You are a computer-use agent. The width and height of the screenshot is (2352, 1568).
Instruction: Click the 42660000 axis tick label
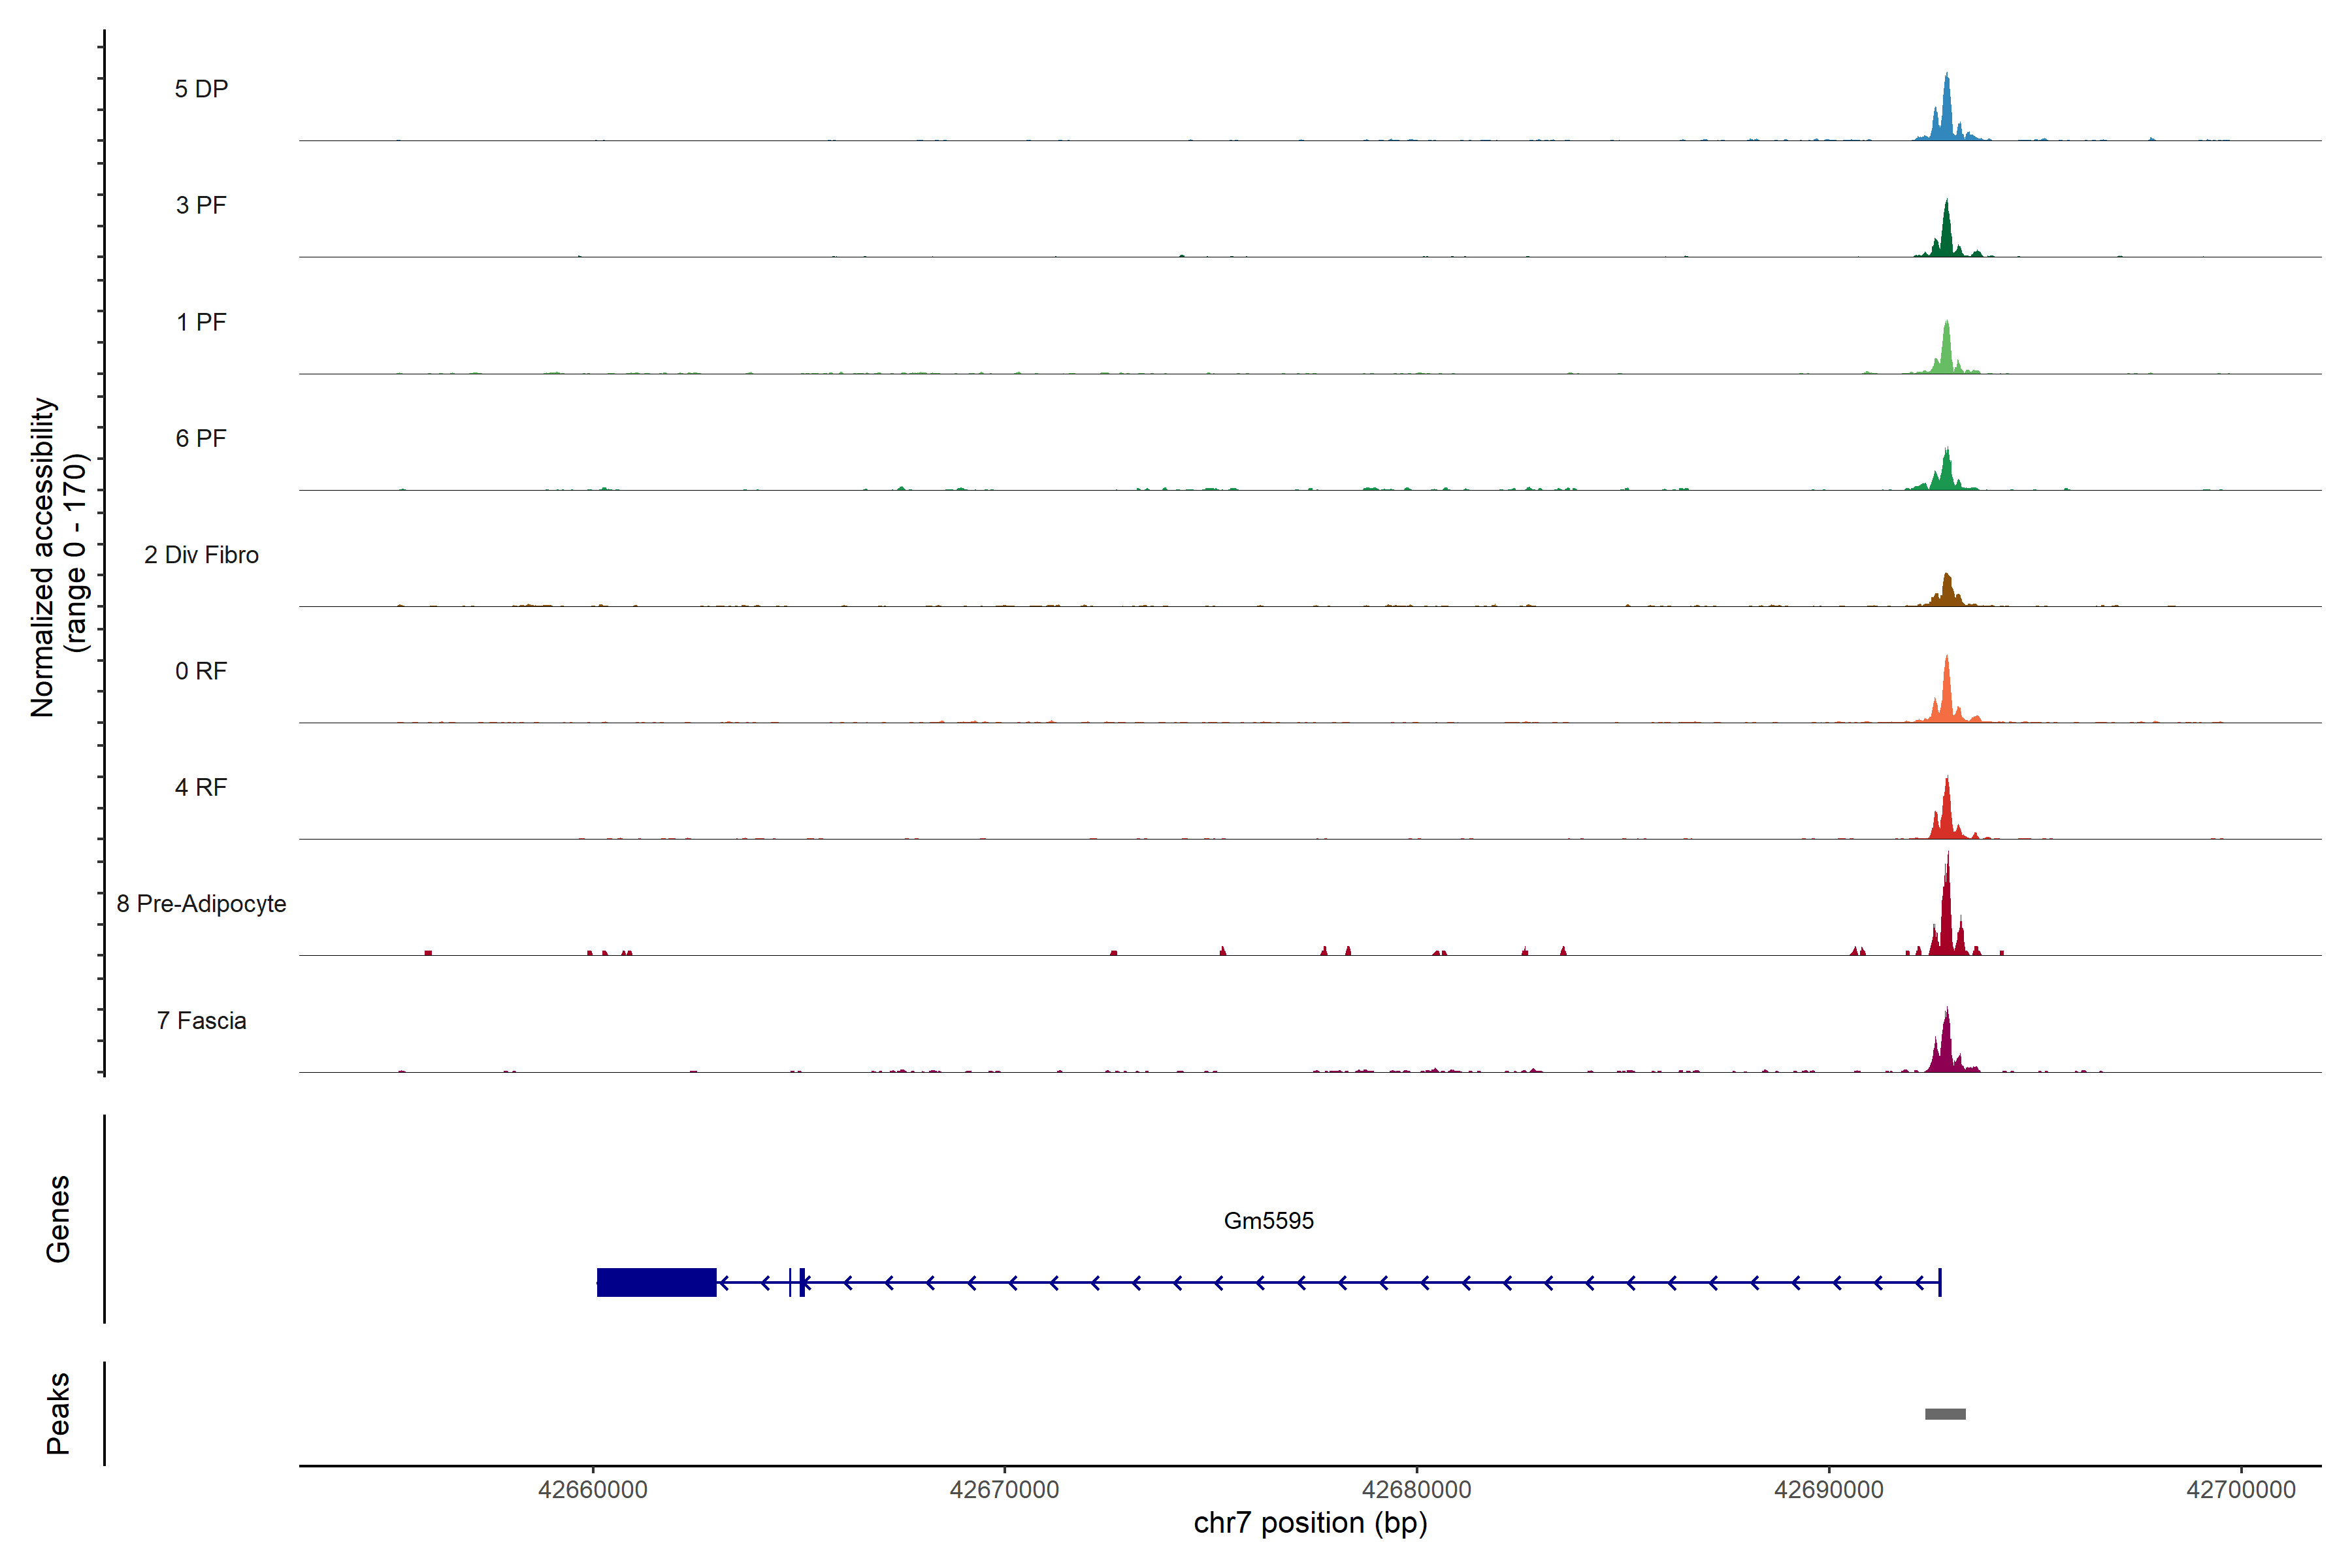coord(592,1490)
